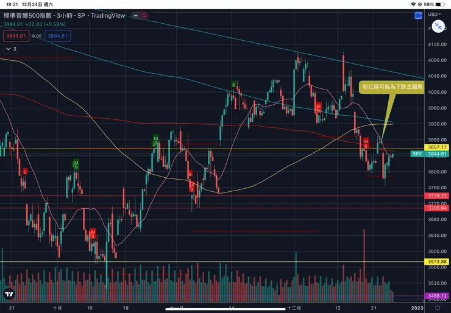Viewport: 451px width, 313px height.
Task: Tap the purple 3488.12 price label
Action: click(x=437, y=296)
